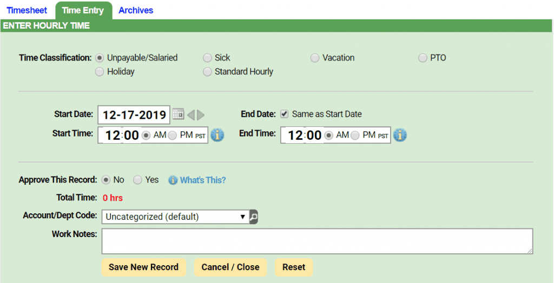Go to previous day with left arrow
This screenshot has width=554, height=283.
pos(191,114)
